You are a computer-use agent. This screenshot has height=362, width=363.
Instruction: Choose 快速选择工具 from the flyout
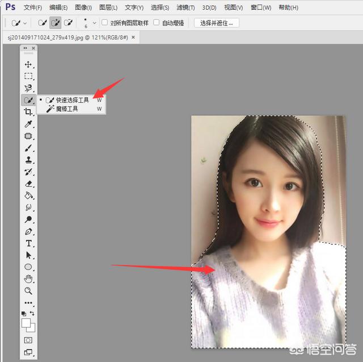pyautogui.click(x=71, y=100)
